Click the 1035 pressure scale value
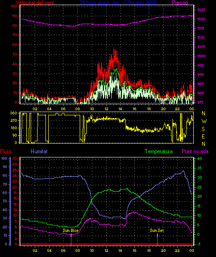This screenshot has height=257, width=216. pyautogui.click(x=201, y=10)
